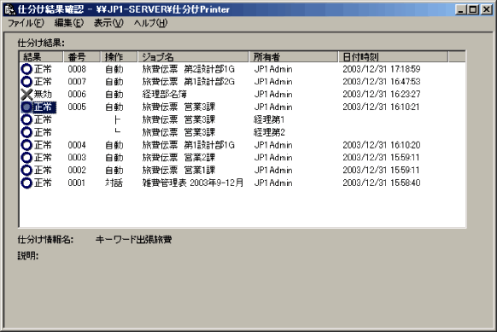Screen dimensions: 497x332
Task: Click the status icon in the 経理第2 row
Action: [26, 132]
